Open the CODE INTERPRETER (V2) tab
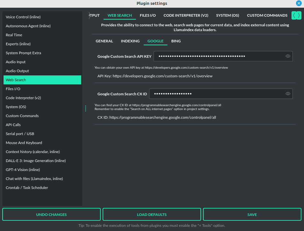This screenshot has height=231, width=304. pos(186,15)
